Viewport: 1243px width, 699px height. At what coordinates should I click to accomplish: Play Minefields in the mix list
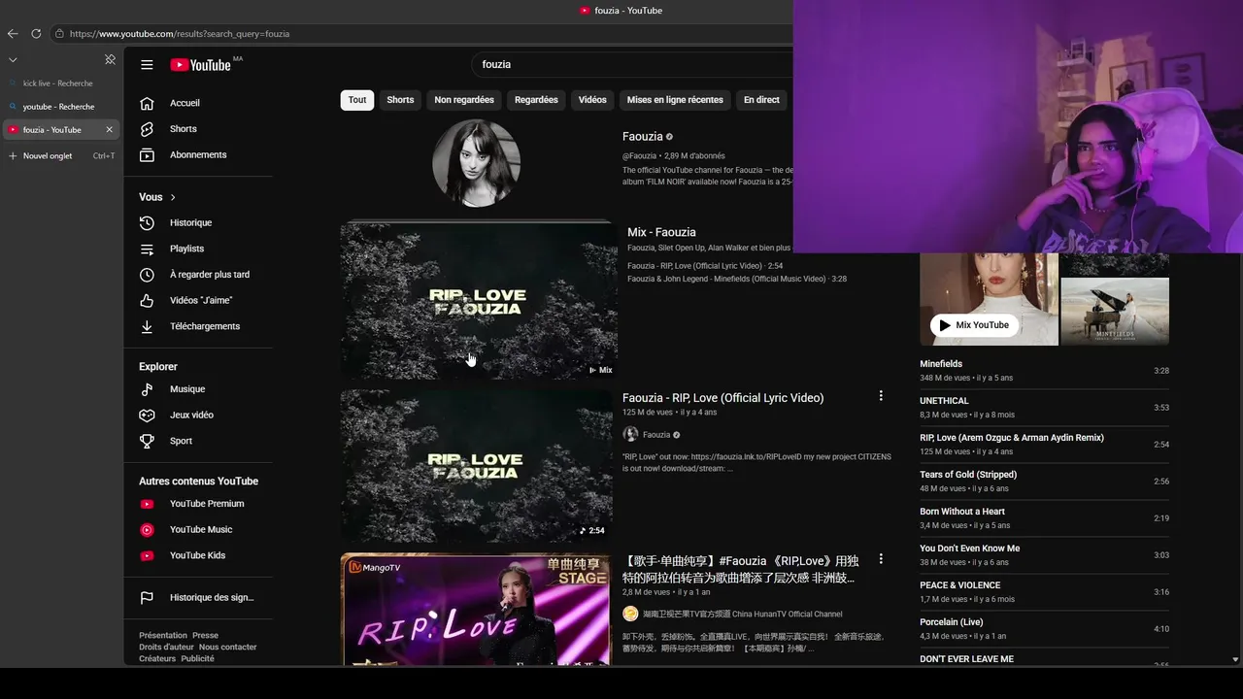click(x=1044, y=371)
